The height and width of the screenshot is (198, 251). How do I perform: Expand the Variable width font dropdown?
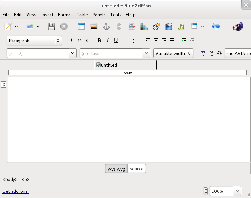click(x=173, y=53)
